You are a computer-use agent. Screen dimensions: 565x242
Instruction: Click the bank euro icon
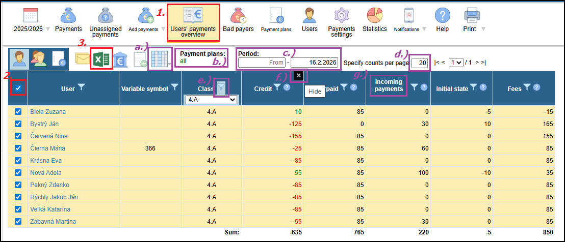coord(120,59)
